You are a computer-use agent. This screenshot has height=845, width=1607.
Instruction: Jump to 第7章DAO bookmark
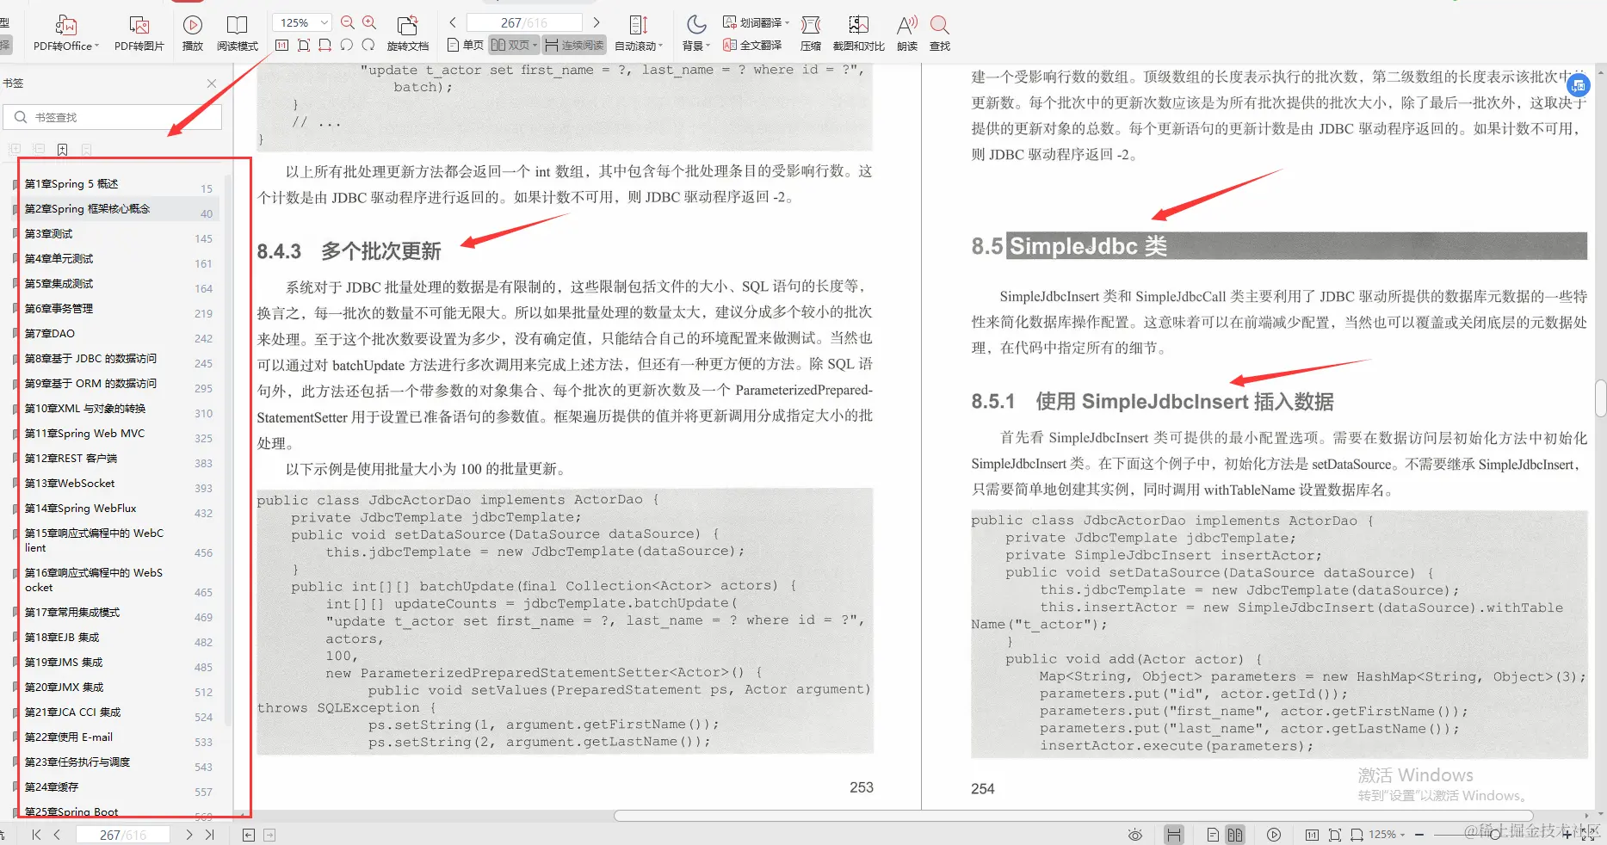click(52, 333)
